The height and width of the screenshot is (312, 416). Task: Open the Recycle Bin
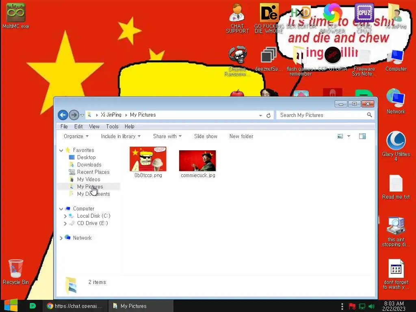click(x=16, y=272)
